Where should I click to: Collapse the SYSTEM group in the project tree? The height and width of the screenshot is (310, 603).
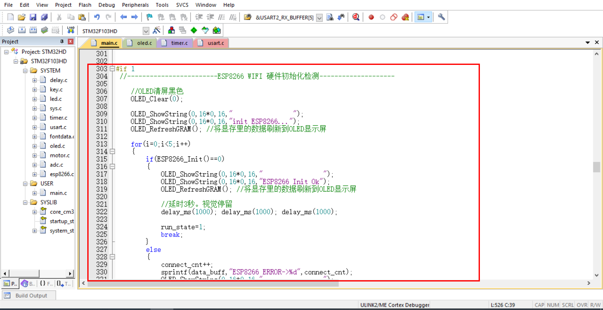[25, 71]
